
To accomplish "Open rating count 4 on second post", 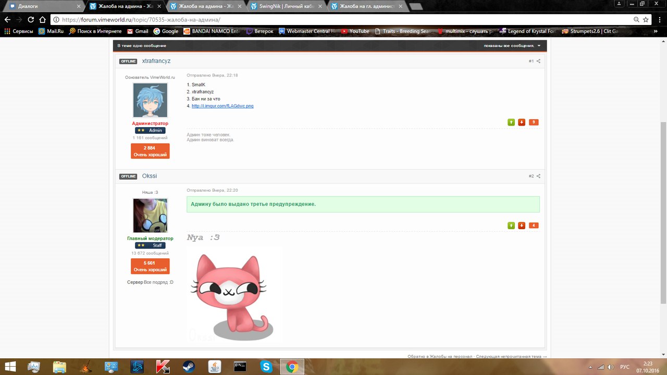I will [534, 226].
